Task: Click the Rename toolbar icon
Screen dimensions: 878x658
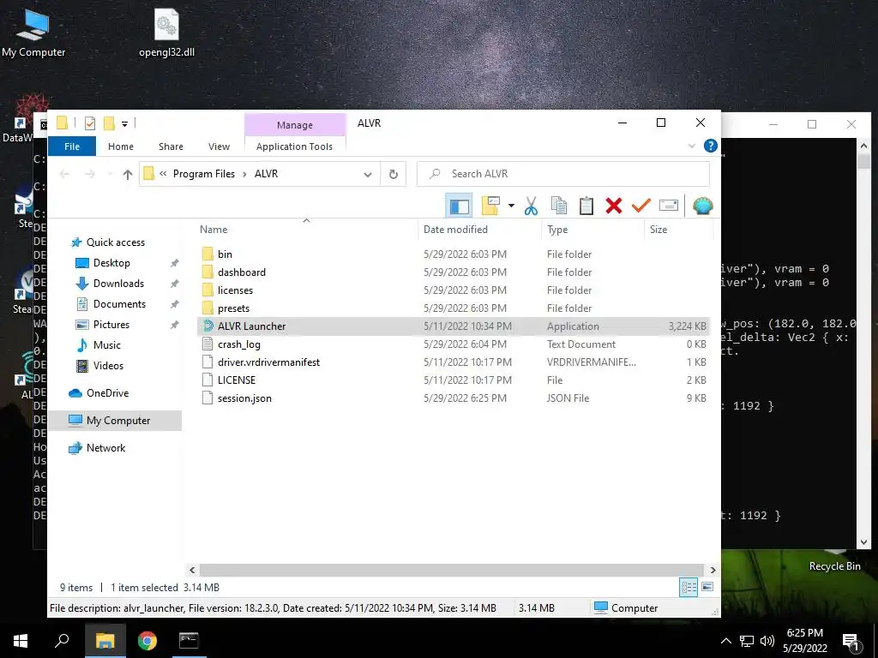Action: (x=669, y=206)
